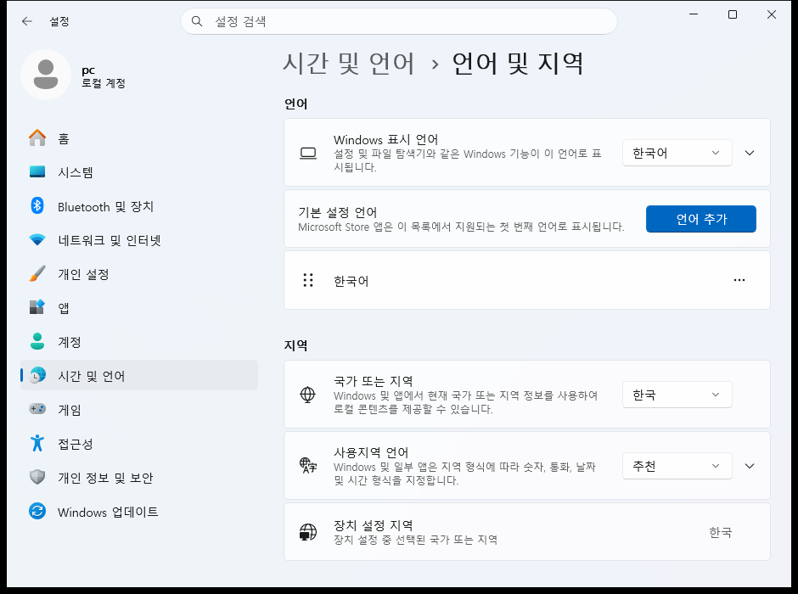Open the 국가 또는 지역 한국 dropdown
Image resolution: width=798 pixels, height=594 pixels.
click(x=677, y=395)
